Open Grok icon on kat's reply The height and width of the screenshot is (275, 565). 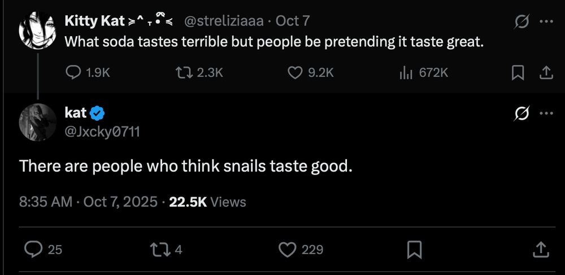[x=520, y=114]
